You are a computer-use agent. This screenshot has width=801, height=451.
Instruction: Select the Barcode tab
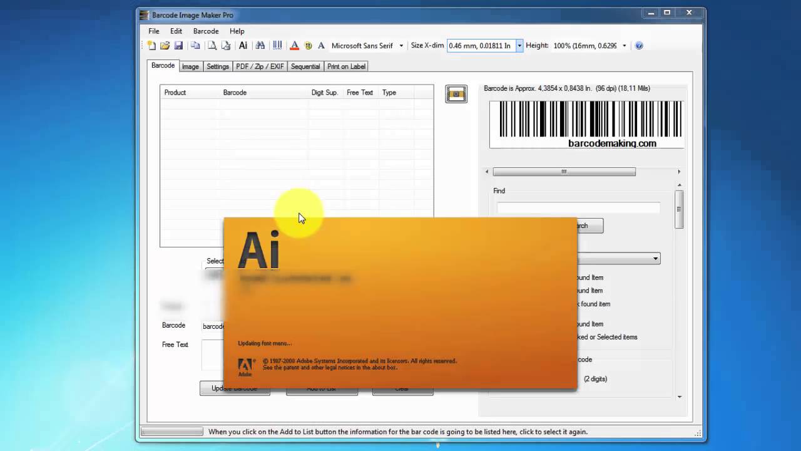tap(163, 65)
